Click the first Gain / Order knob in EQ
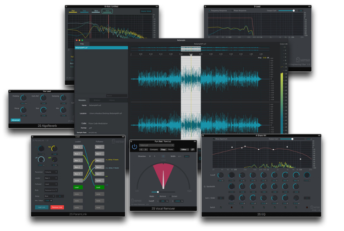Viewport: 344px width, 231px height. (x=232, y=198)
